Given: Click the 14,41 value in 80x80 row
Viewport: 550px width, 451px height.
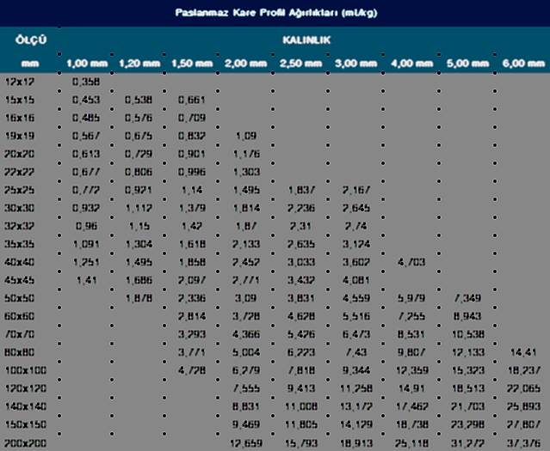Looking at the screenshot, I should (522, 352).
